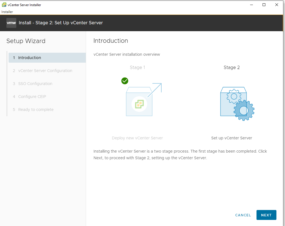Click the Stage 2 heading text

[232, 67]
